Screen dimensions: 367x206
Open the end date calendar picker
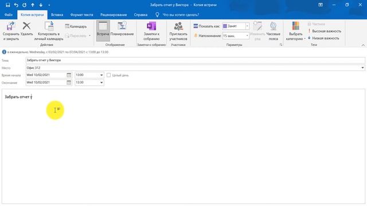click(x=69, y=82)
